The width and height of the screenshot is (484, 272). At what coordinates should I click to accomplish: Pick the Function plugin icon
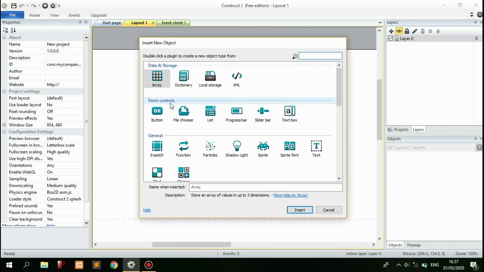(183, 149)
